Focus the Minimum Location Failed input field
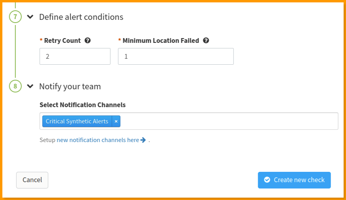 coord(176,56)
